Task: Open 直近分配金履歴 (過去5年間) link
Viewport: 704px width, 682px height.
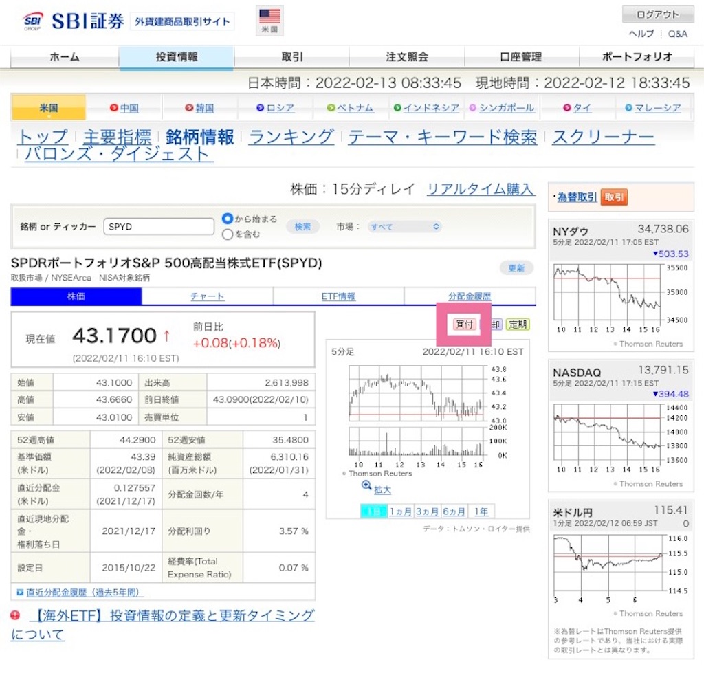Action: [85, 592]
